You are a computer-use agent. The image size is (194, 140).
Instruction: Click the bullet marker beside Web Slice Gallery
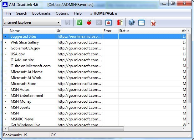tap(5, 42)
